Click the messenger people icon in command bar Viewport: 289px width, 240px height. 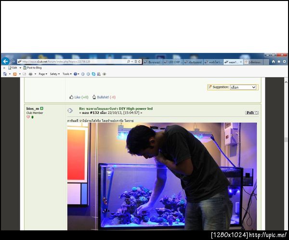pos(99,74)
